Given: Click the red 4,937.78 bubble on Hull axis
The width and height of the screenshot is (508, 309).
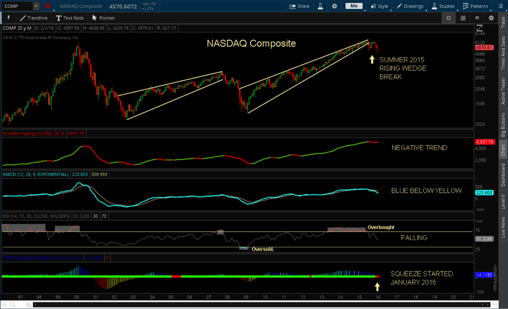Looking at the screenshot, I should 485,142.
